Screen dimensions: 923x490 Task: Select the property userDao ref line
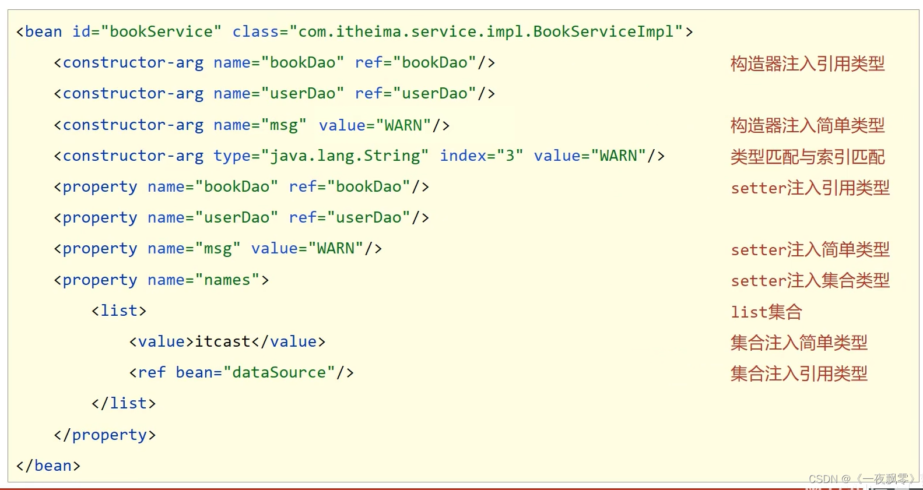[241, 217]
